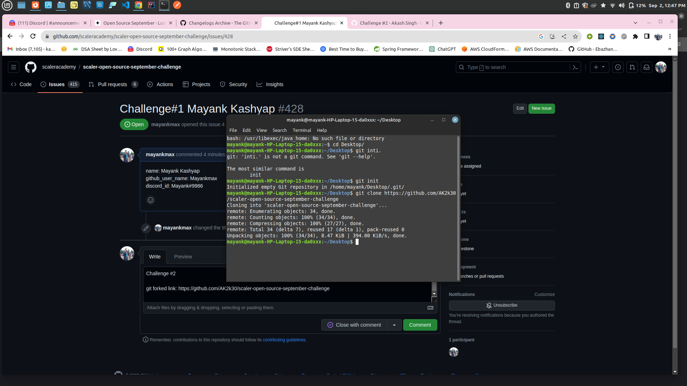Expand the Close with comment dropdown arrow
The image size is (687, 386).
394,325
